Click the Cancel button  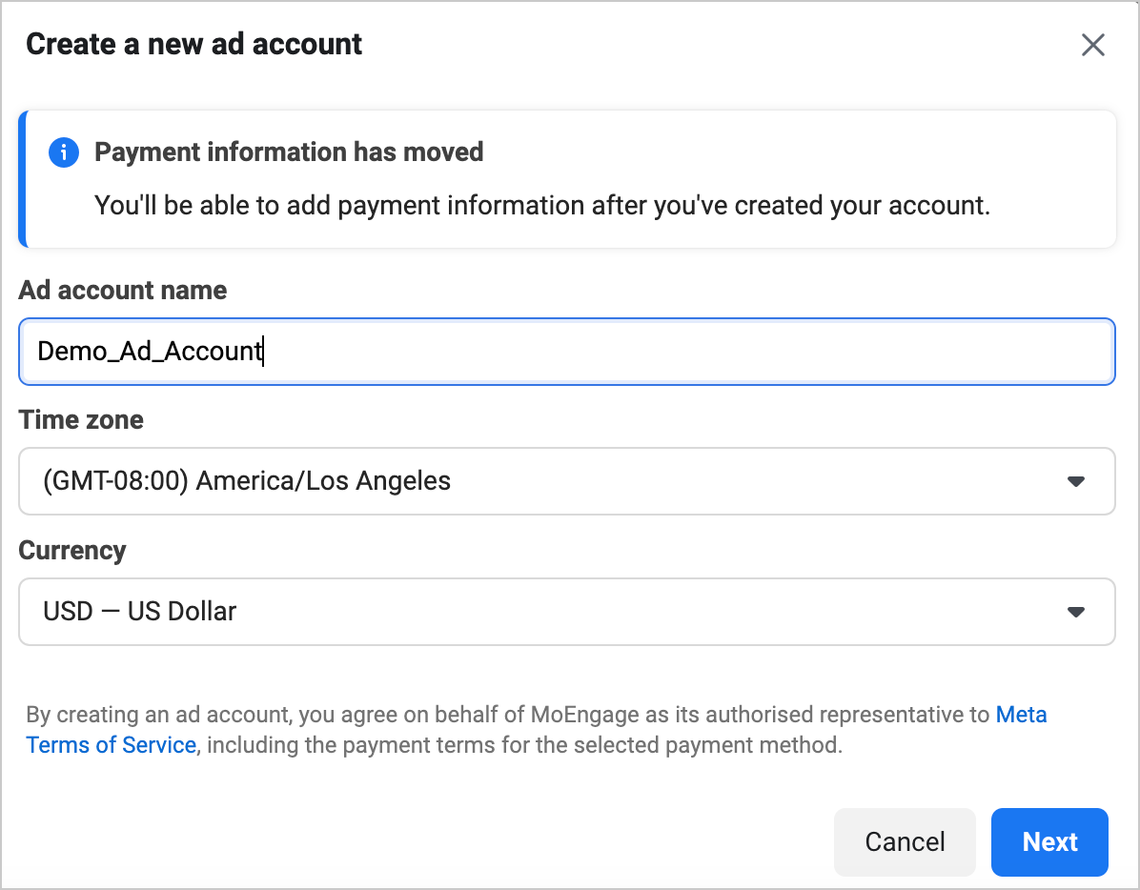pos(905,842)
